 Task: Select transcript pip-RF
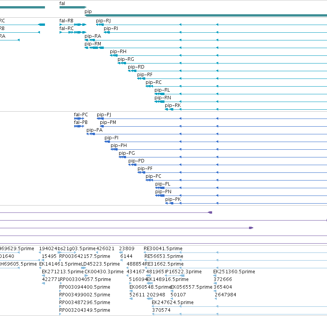click(x=145, y=75)
